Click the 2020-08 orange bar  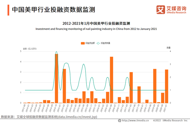point(163,98)
